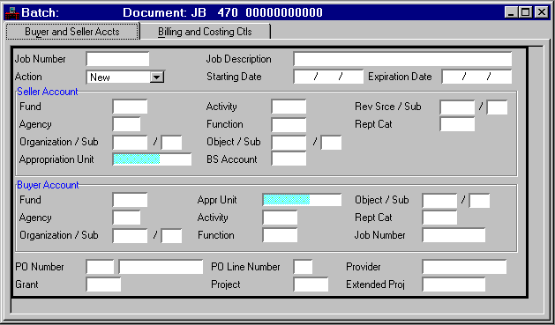Screen dimensions: 555x325
Task: Click the Extended Proj label
Action: coord(375,284)
